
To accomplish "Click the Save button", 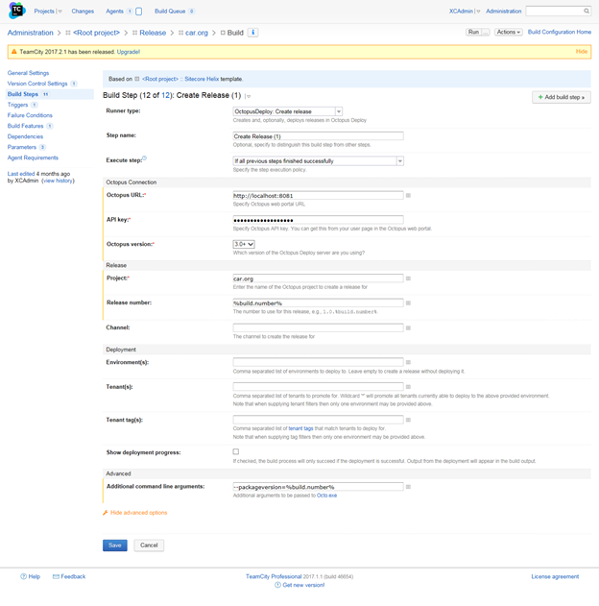I will point(115,545).
